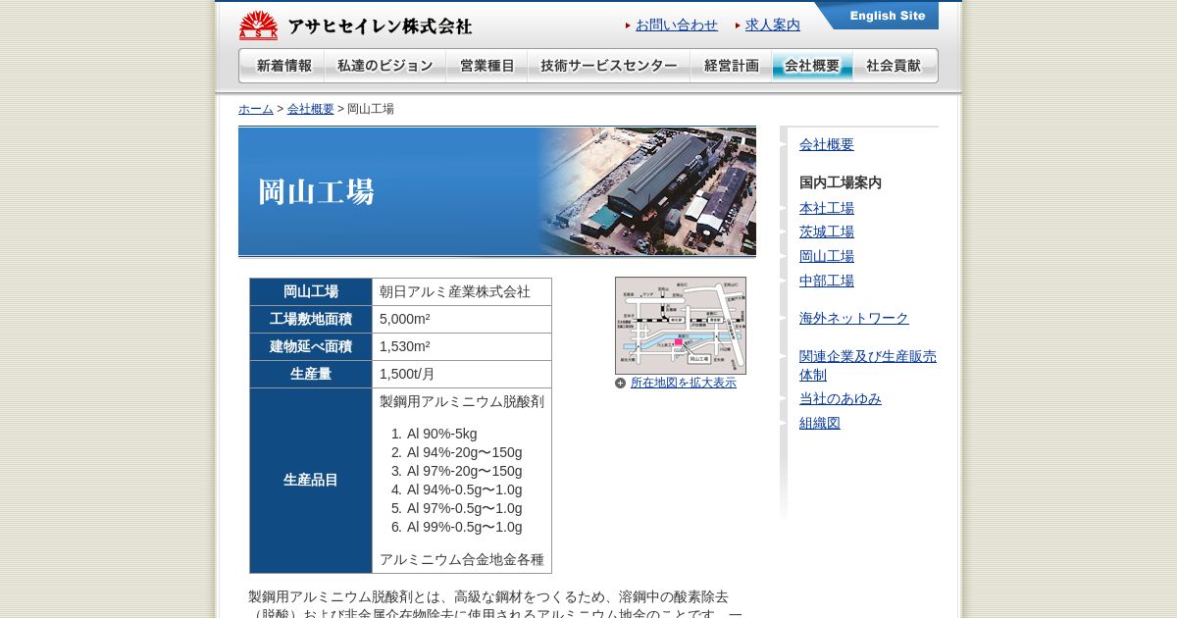Screen dimensions: 1177x618
Task: Select list item Al 90%-5kg
Action: click(442, 434)
